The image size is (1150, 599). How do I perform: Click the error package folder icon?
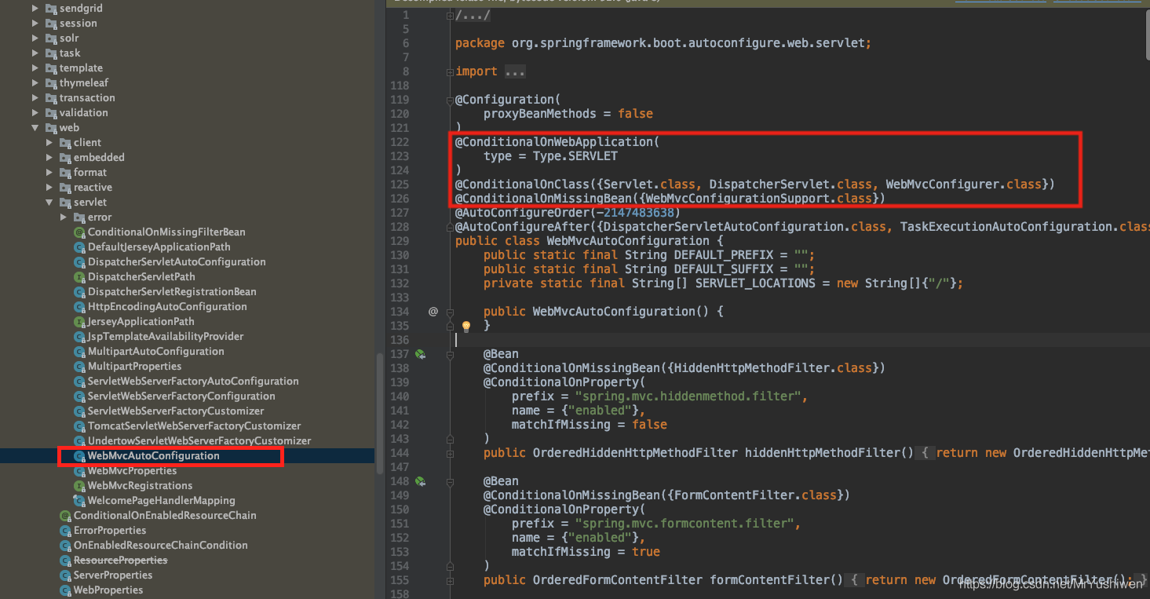click(x=79, y=217)
